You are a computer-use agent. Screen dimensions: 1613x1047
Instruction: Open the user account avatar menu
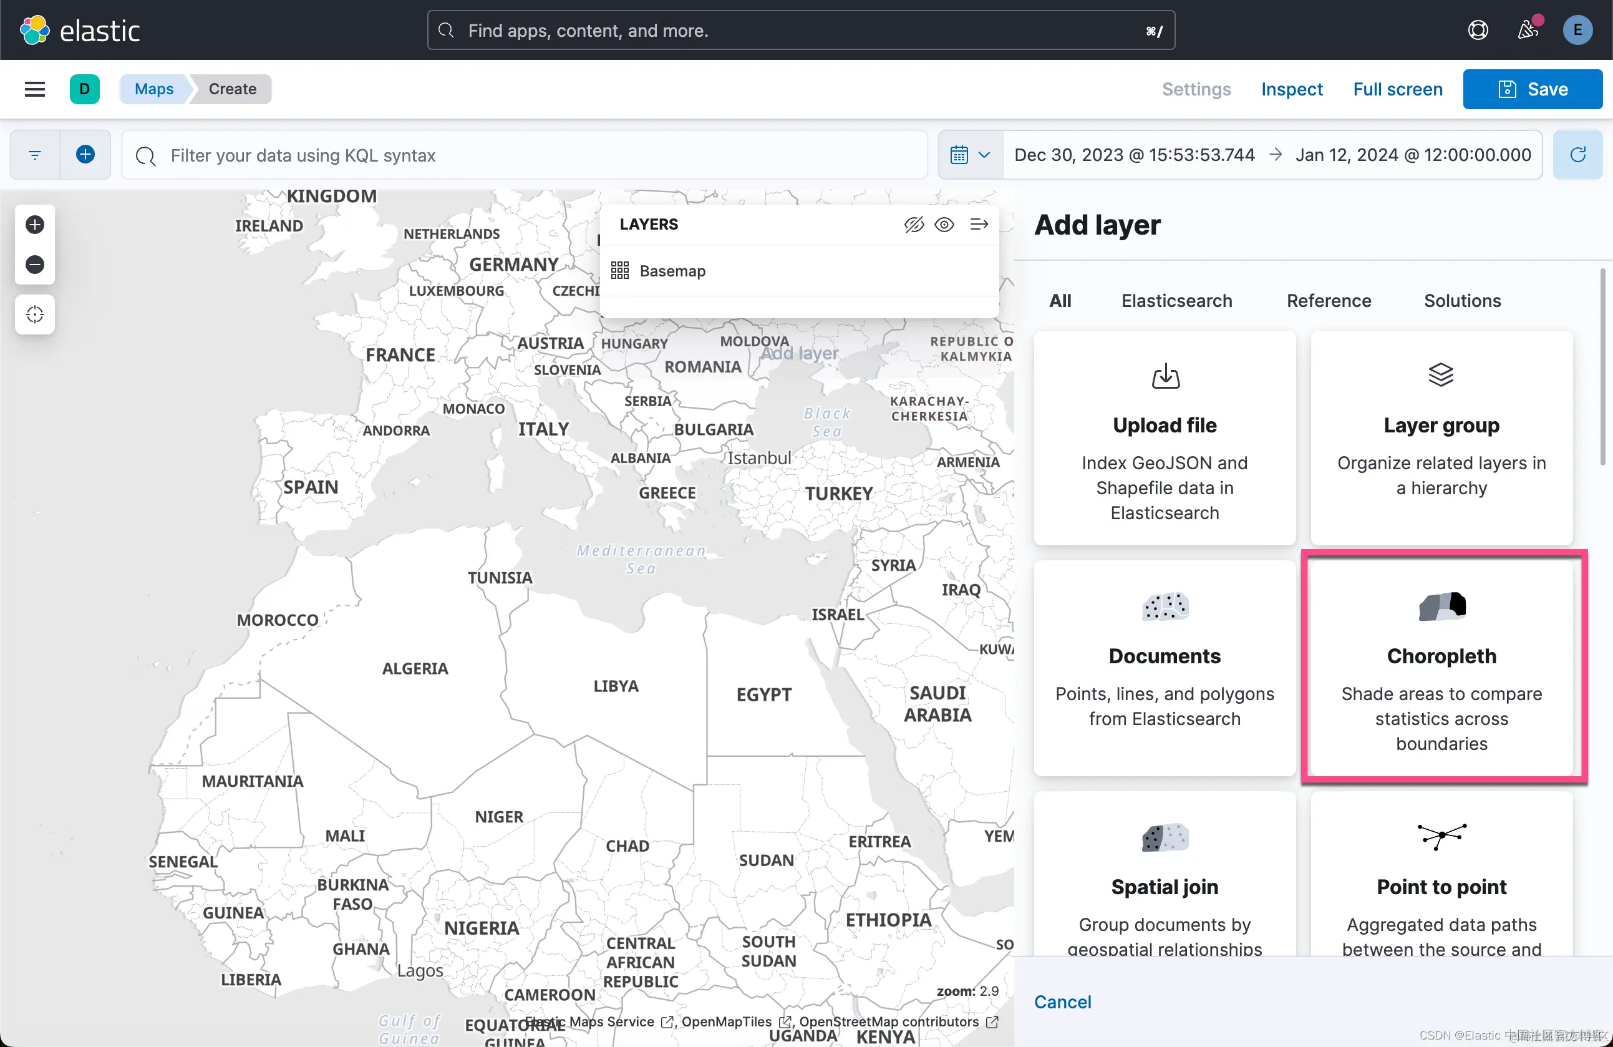point(1577,31)
